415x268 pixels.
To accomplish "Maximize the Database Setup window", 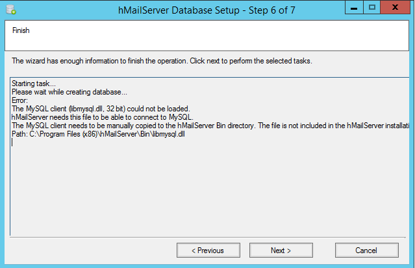I will tap(372, 7).
